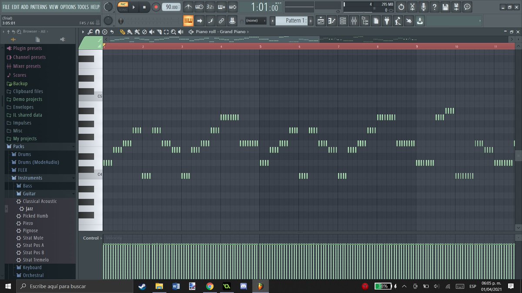Toggle the piano roll magnet snap icon

pos(97,32)
